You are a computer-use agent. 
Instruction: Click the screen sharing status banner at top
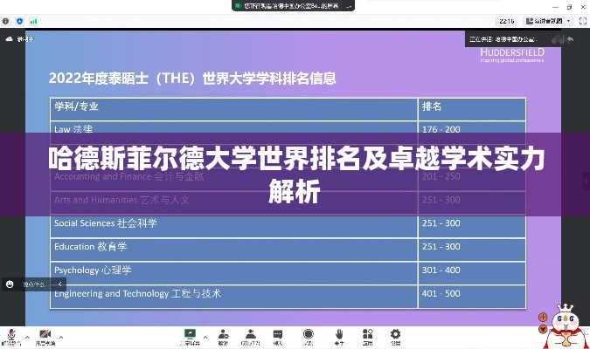point(293,5)
